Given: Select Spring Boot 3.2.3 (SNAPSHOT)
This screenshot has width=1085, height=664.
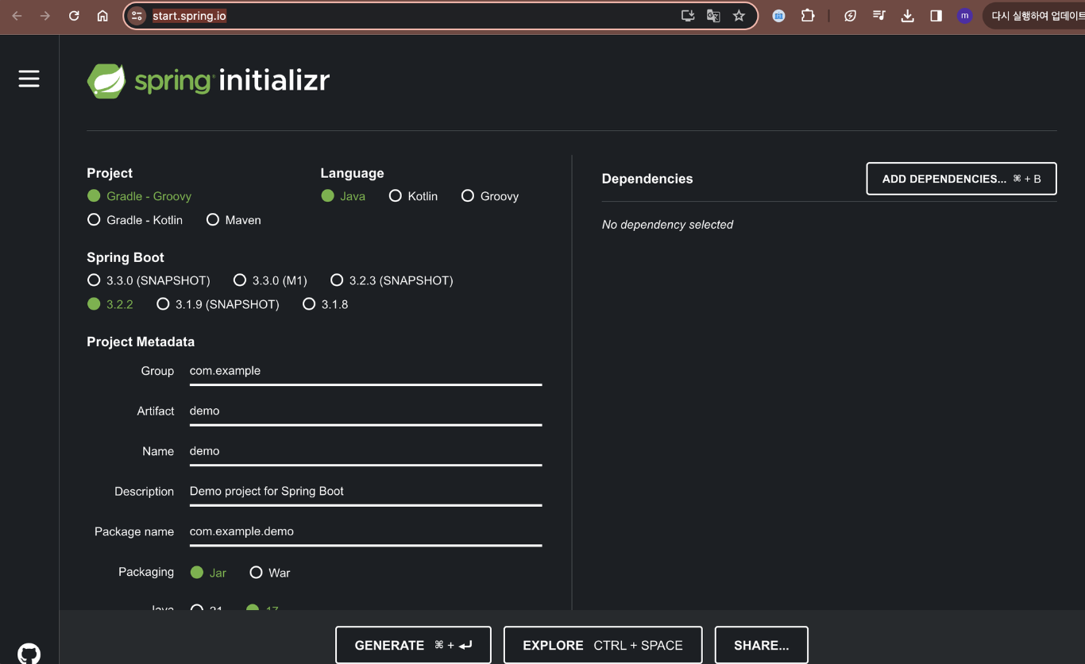Looking at the screenshot, I should [x=392, y=280].
